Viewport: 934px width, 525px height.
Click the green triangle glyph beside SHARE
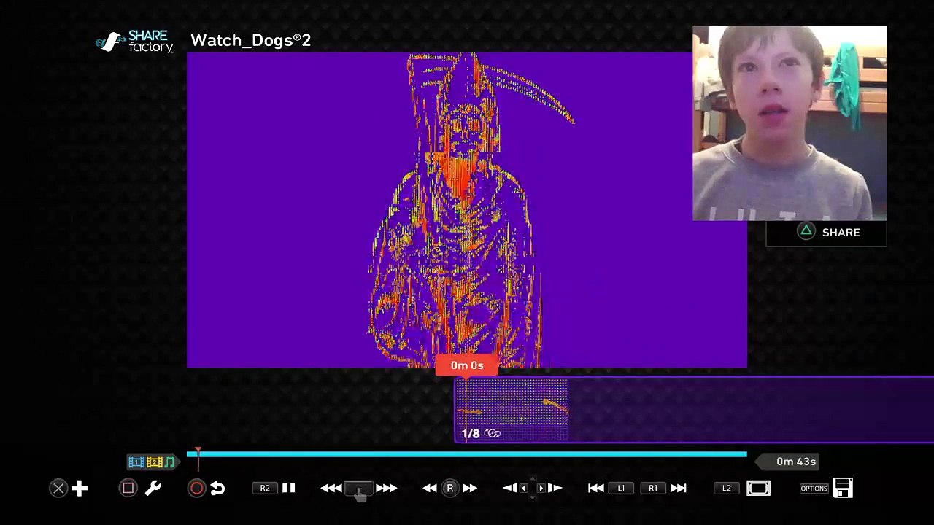point(806,232)
